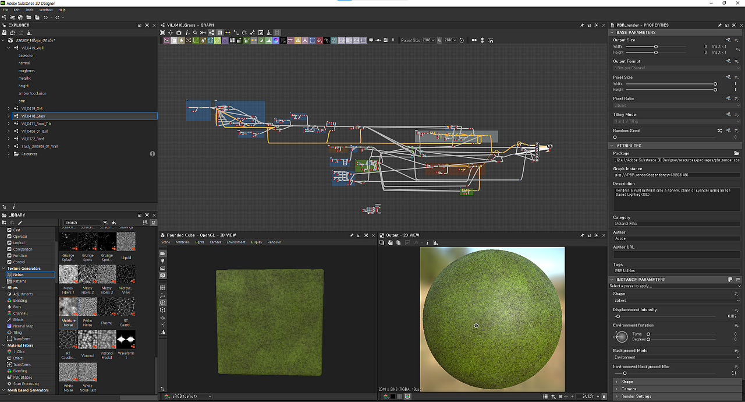Click the save icon in Explorer toolbar

4,33
